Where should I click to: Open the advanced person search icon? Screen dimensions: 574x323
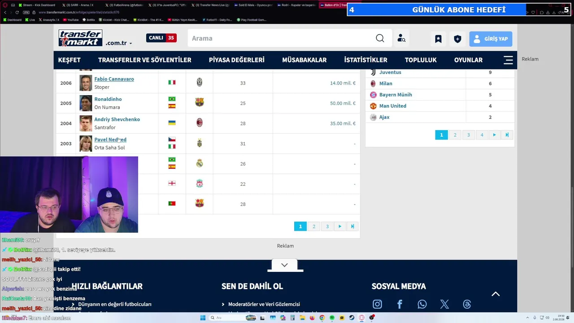coord(401,39)
